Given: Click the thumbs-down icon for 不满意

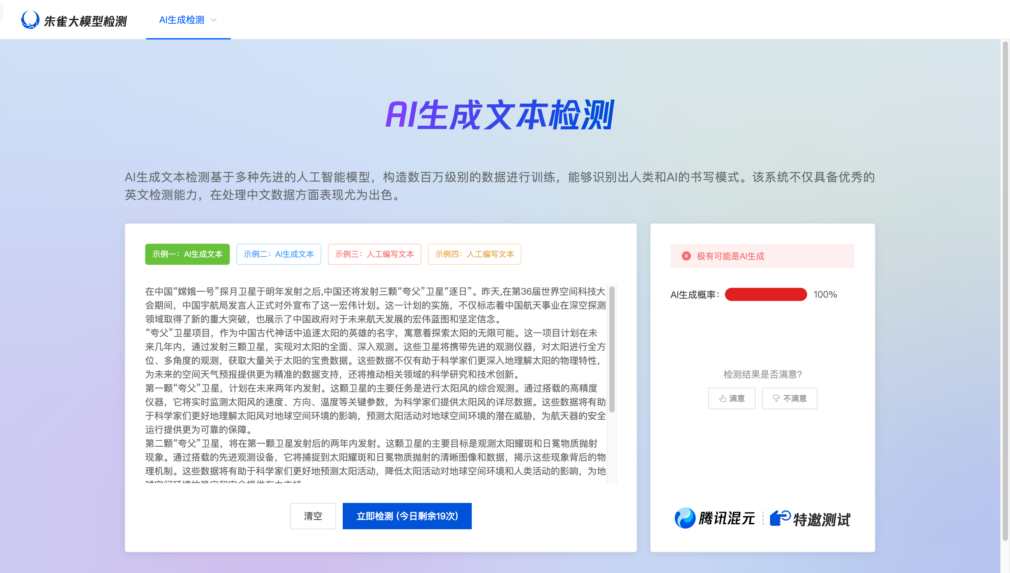Looking at the screenshot, I should (x=776, y=398).
